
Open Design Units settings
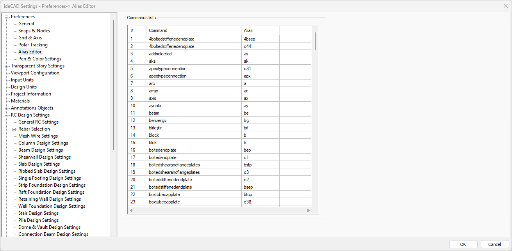[x=24, y=87]
